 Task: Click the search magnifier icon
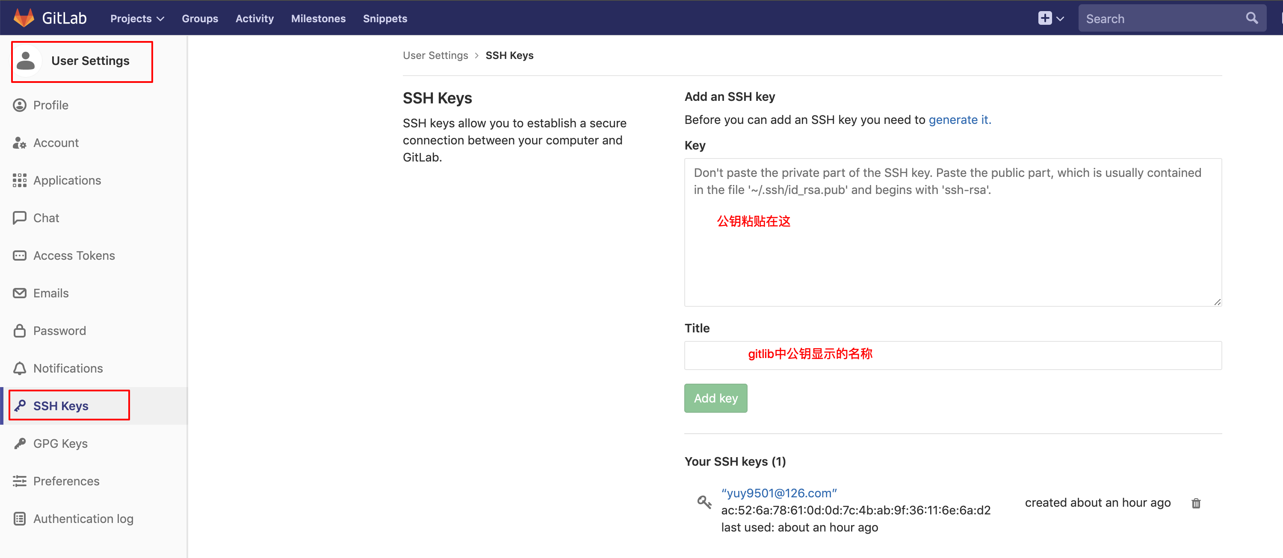[1252, 18]
